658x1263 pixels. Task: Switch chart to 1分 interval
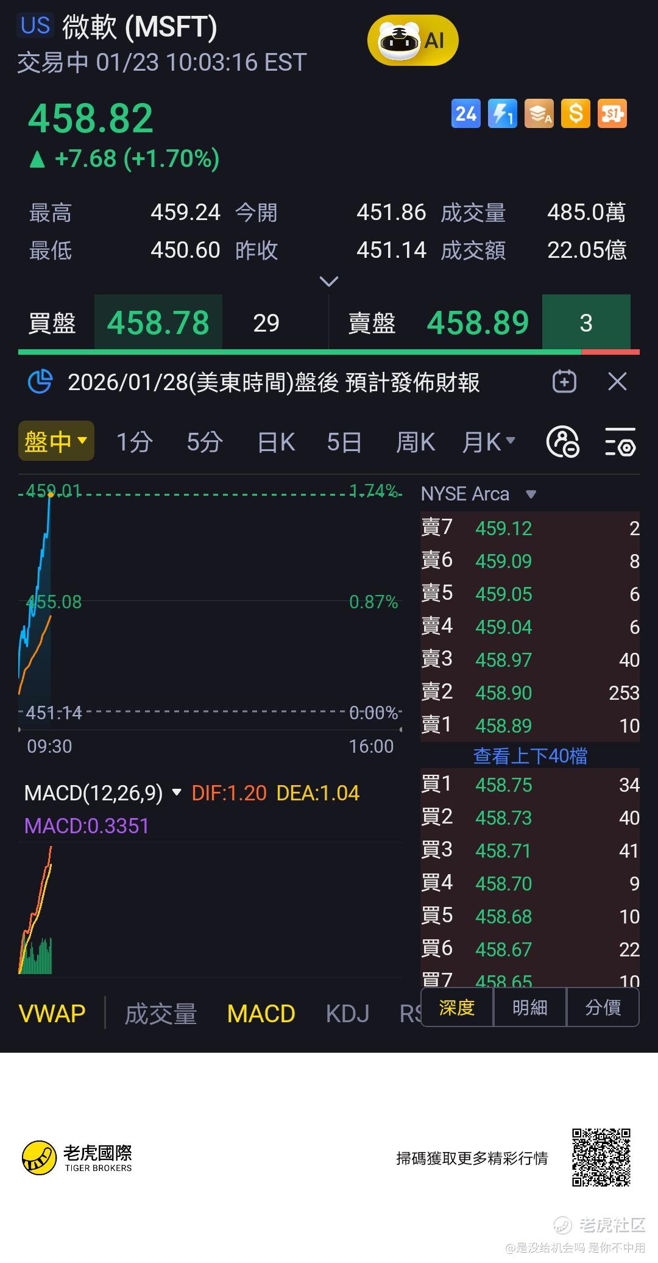[x=134, y=442]
